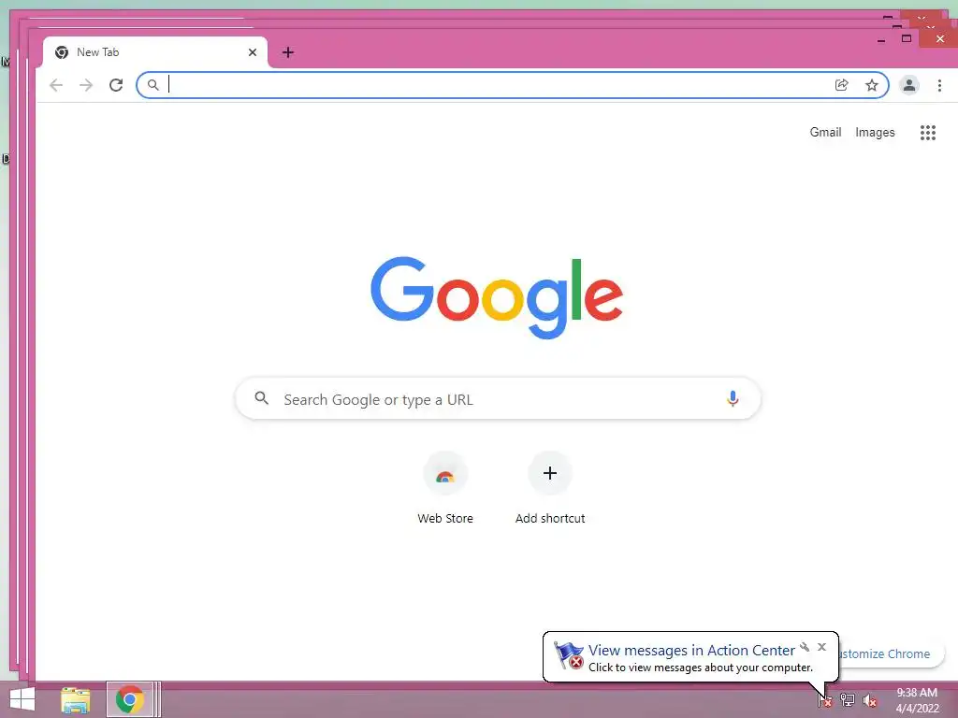Dismiss the Action Center balloon
958x718 pixels.
pyautogui.click(x=821, y=647)
